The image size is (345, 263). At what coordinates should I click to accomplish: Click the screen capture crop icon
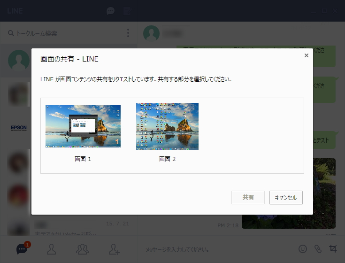click(333, 249)
